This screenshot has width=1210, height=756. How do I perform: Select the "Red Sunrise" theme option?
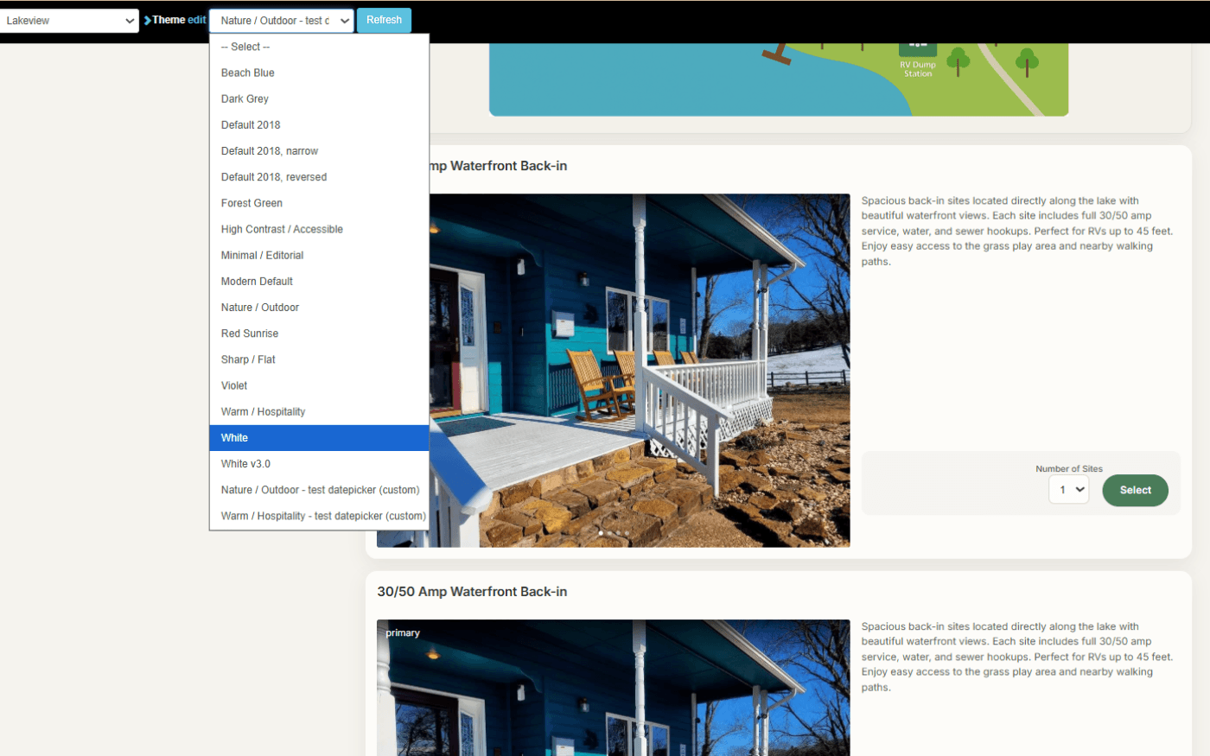[x=250, y=333]
